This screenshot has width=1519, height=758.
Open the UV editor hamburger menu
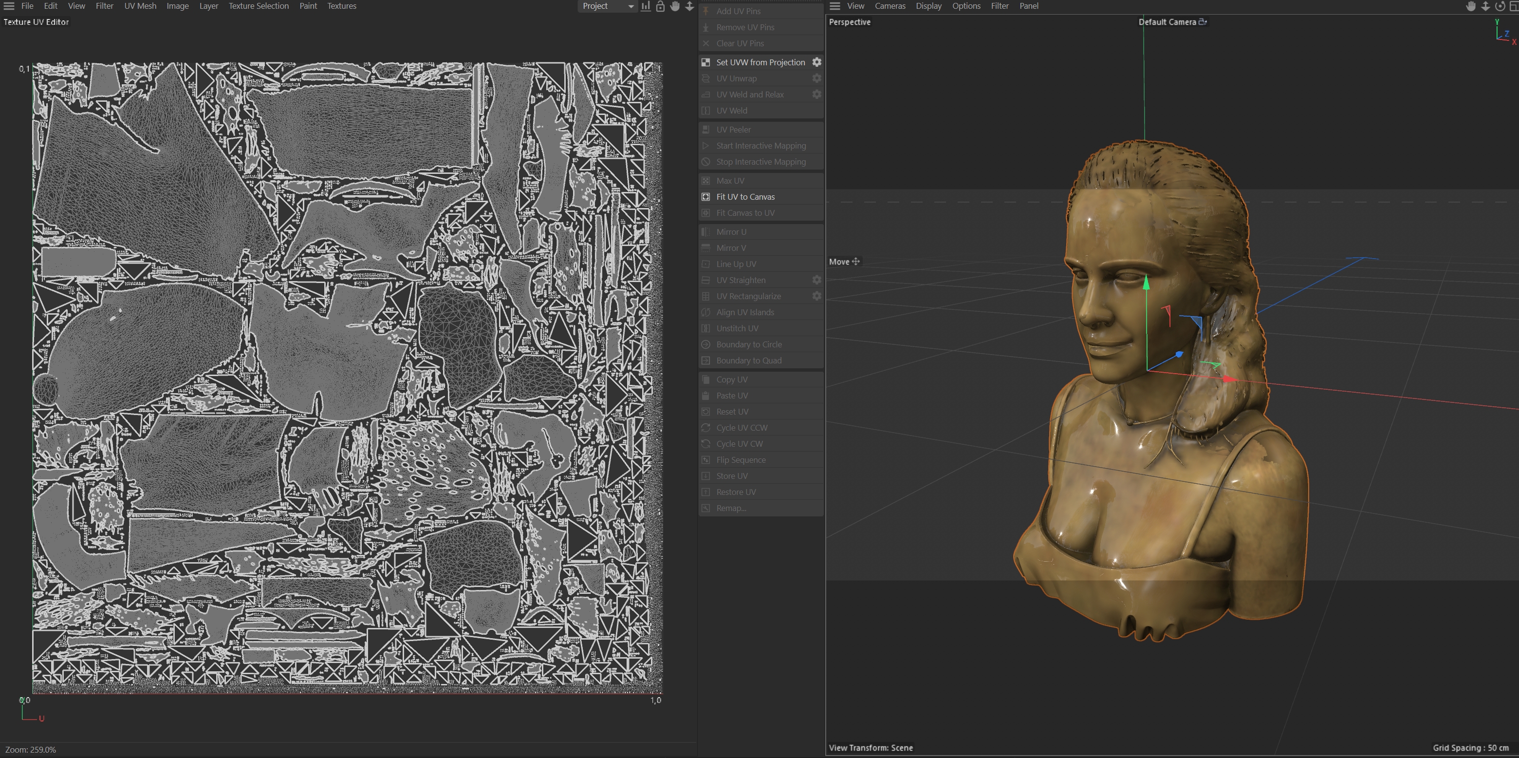[x=9, y=6]
